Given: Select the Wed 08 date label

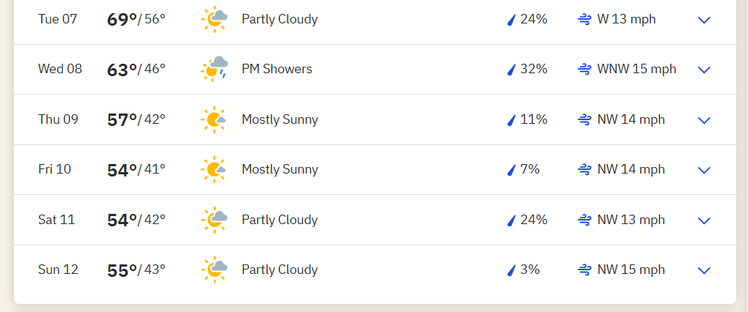Looking at the screenshot, I should coord(60,69).
